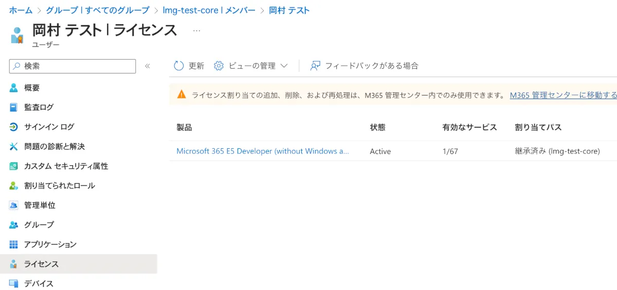
Task: Collapse the sidebar with double-chevron button
Action: click(148, 66)
